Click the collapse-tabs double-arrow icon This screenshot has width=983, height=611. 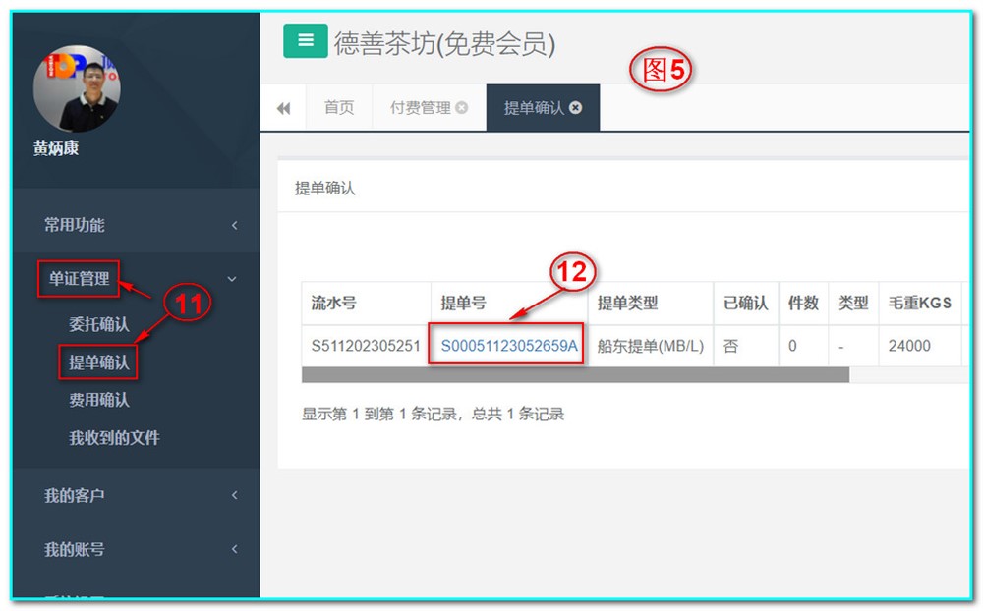(x=283, y=108)
